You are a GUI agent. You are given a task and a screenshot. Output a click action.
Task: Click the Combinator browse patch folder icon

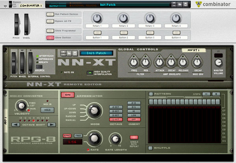tap(180, 4)
